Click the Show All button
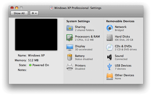The height and width of the screenshot is (96, 152). click(x=19, y=13)
